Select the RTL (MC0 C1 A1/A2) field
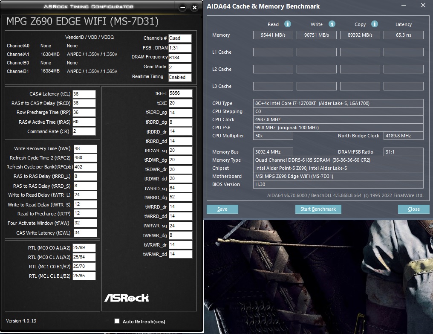This screenshot has height=334, width=433. pyautogui.click(x=84, y=257)
